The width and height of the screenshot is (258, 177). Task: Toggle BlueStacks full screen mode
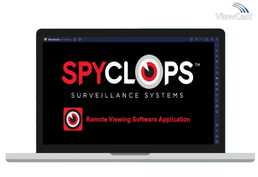217,45
